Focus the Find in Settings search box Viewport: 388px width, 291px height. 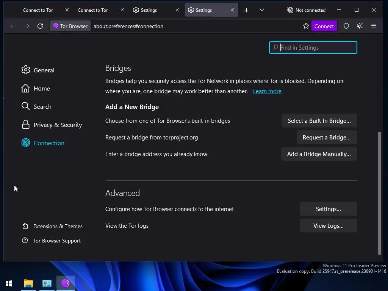[x=313, y=47]
